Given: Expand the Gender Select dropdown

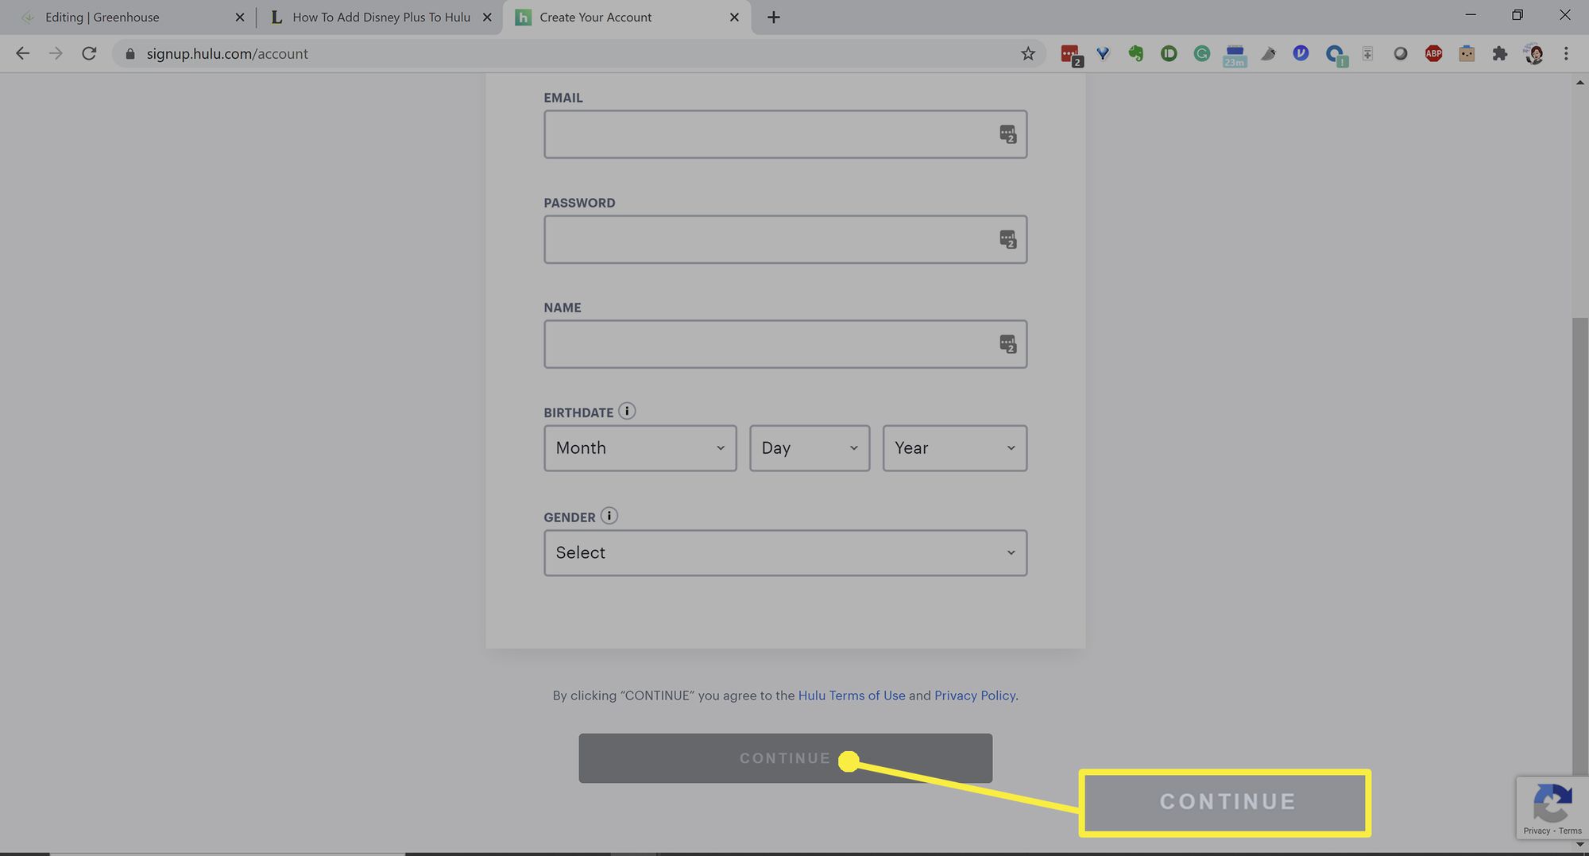Looking at the screenshot, I should click(786, 553).
